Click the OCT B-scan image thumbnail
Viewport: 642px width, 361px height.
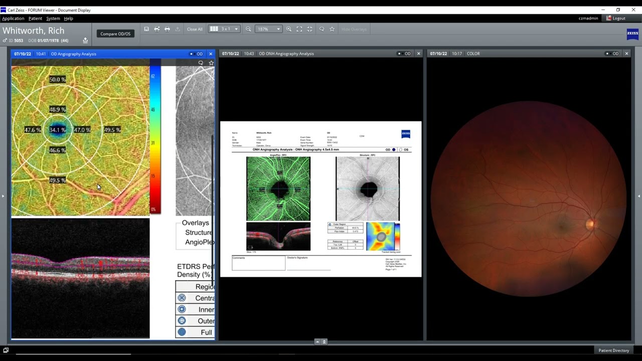[x=80, y=278]
